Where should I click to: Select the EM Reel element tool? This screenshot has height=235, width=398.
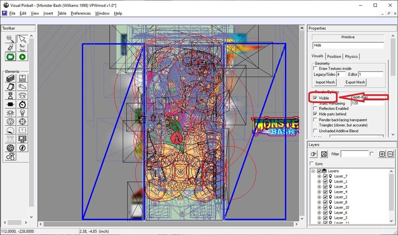click(10, 139)
